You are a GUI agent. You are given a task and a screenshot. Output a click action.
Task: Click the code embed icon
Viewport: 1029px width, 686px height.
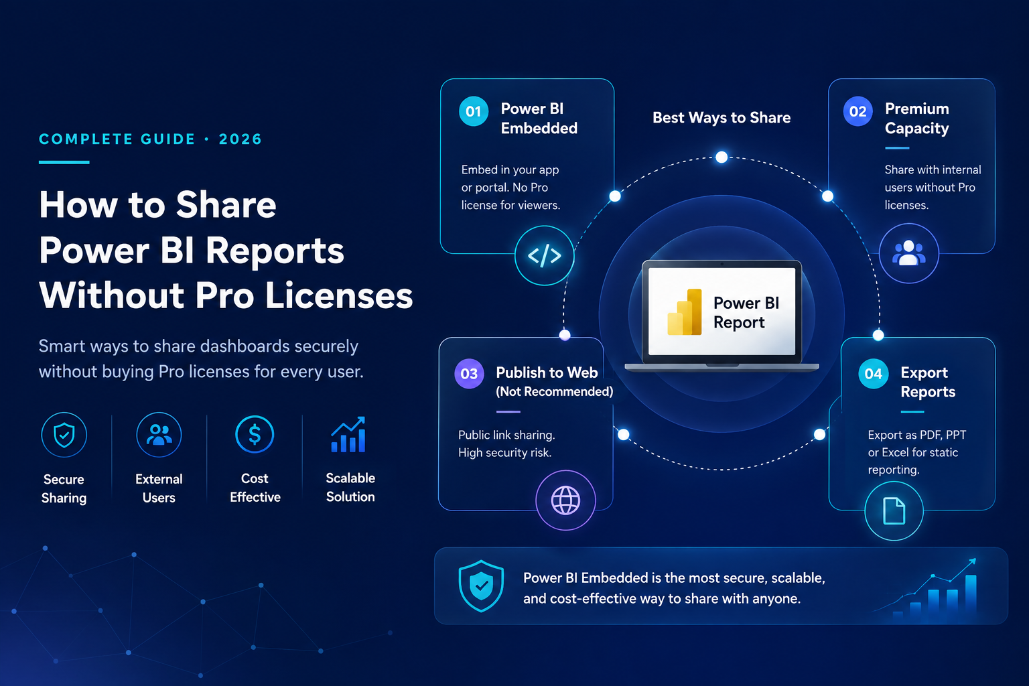544,255
